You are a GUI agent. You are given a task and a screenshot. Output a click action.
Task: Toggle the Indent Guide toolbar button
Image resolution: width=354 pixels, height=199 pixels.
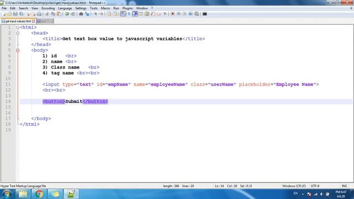[135, 14]
